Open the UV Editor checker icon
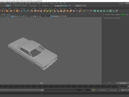The width and height of the screenshot is (129, 97). click(x=110, y=11)
